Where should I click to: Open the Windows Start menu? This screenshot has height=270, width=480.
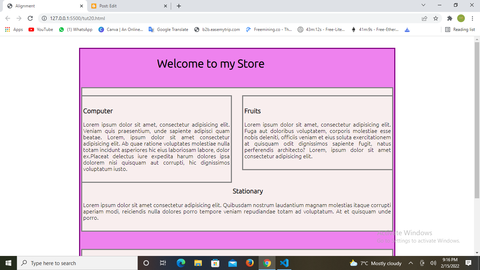pos(8,263)
